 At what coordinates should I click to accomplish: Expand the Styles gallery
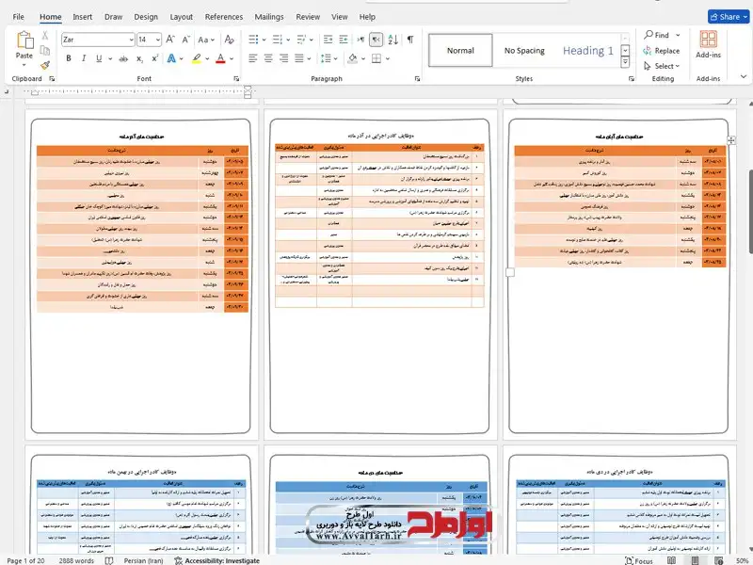(x=625, y=62)
